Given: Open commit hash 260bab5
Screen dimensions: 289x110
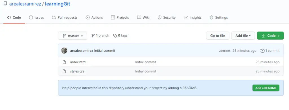Looking at the screenshot, I should (x=225, y=51).
